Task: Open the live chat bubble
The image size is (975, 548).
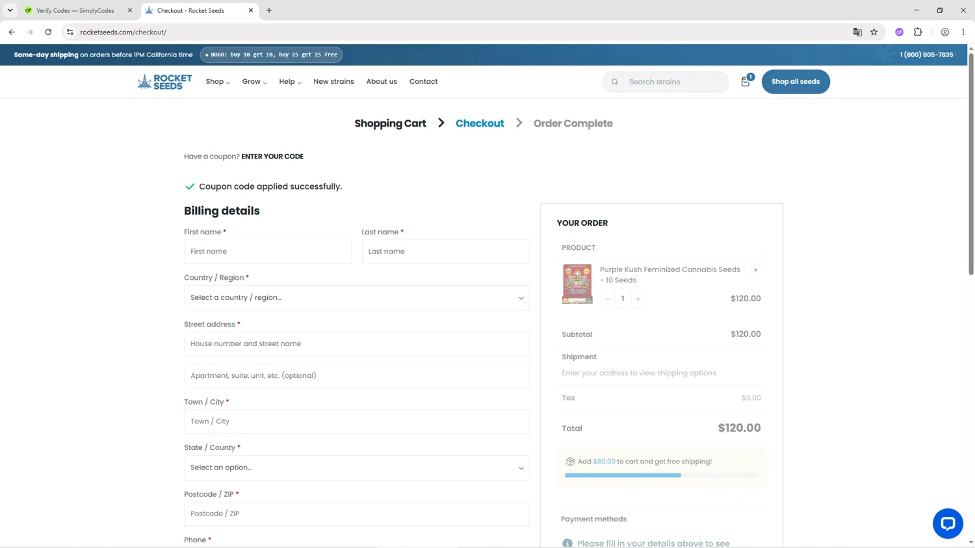Action: (x=948, y=523)
